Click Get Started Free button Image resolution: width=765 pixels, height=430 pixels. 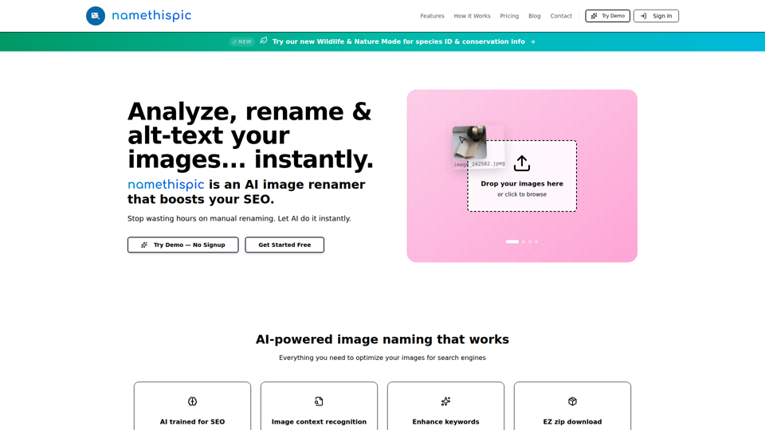point(284,244)
